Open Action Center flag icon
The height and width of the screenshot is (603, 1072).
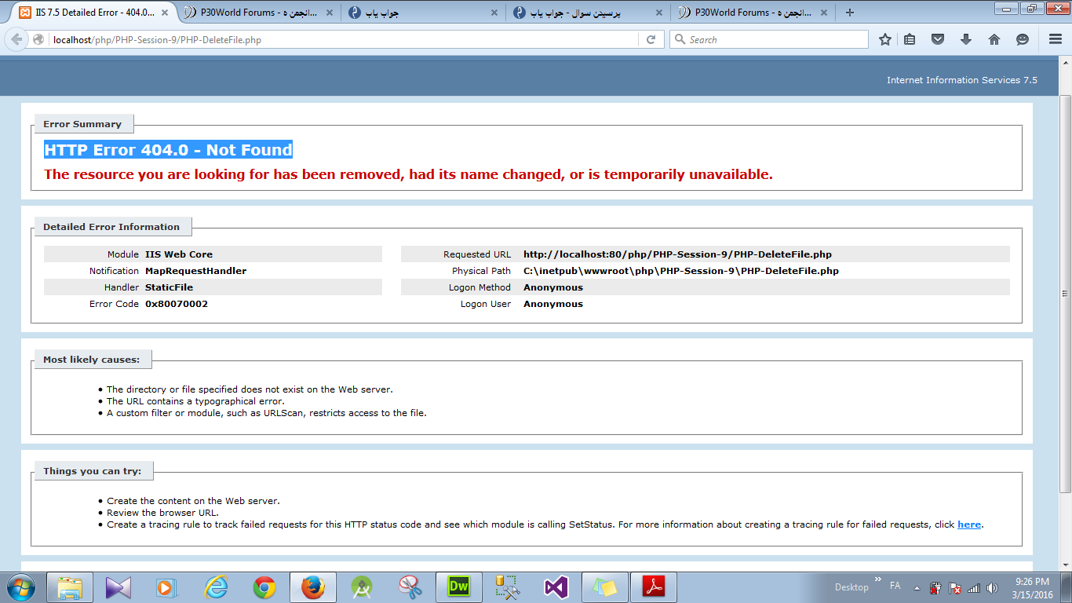click(x=954, y=587)
